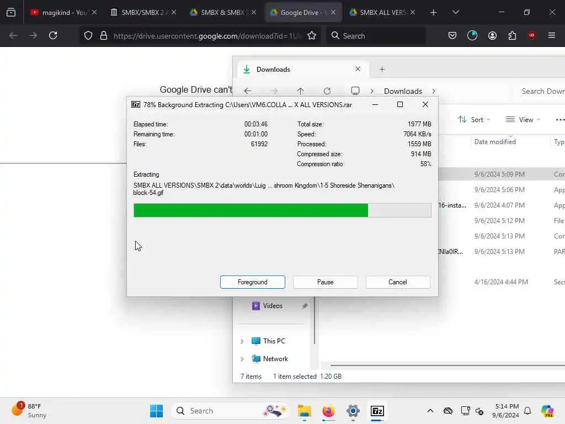Select the Downloads tab in File Explorer
The height and width of the screenshot is (424, 565).
click(303, 69)
